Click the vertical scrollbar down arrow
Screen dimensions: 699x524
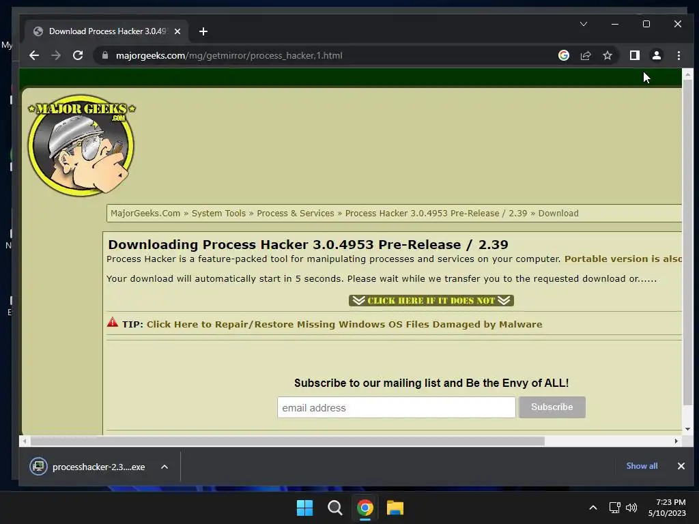[x=687, y=429]
